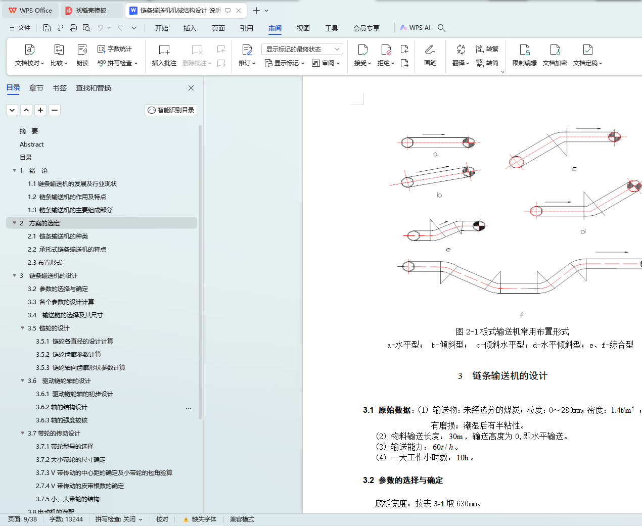642x526 pixels.
Task: Convert text with 转简
Action: coord(487,63)
